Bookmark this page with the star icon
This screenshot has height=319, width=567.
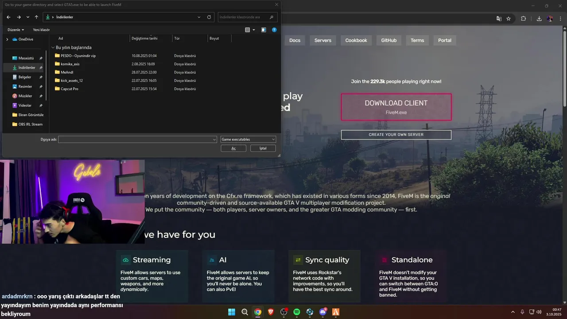[x=509, y=19]
